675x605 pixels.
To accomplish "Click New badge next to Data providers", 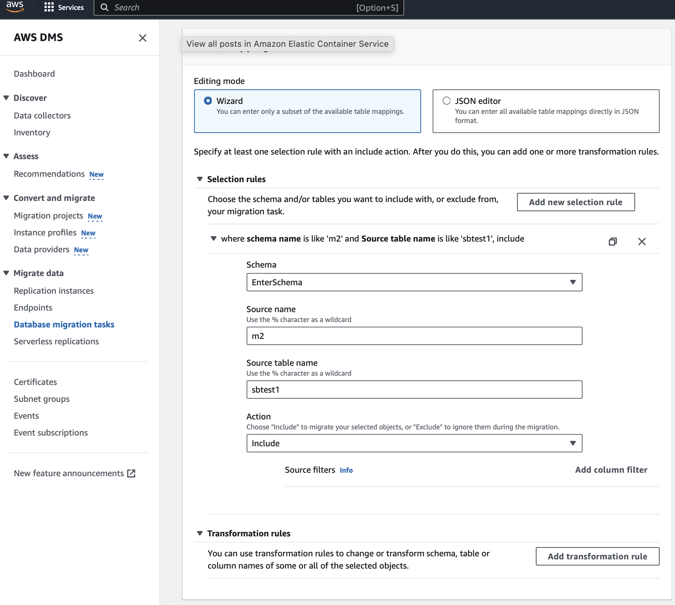I will coord(81,250).
